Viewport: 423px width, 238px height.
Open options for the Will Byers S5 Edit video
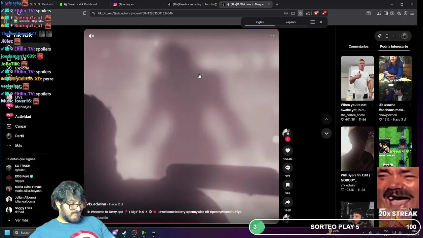(372, 175)
